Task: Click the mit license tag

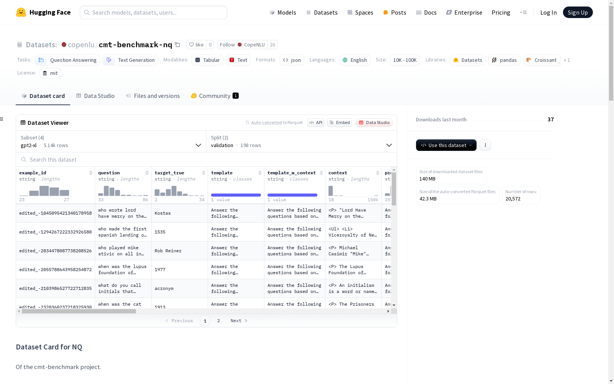Action: 50,73
